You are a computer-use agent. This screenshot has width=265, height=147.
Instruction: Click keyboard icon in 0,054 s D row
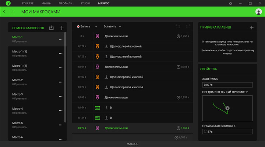click(97, 108)
